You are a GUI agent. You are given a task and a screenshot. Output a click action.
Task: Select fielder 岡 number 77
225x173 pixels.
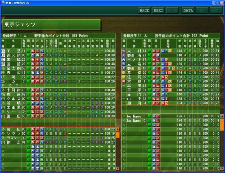click(x=58, y=77)
